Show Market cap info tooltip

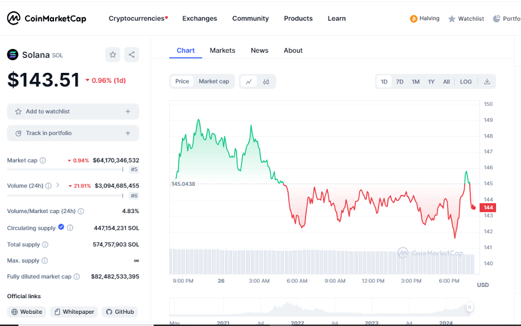pos(43,160)
